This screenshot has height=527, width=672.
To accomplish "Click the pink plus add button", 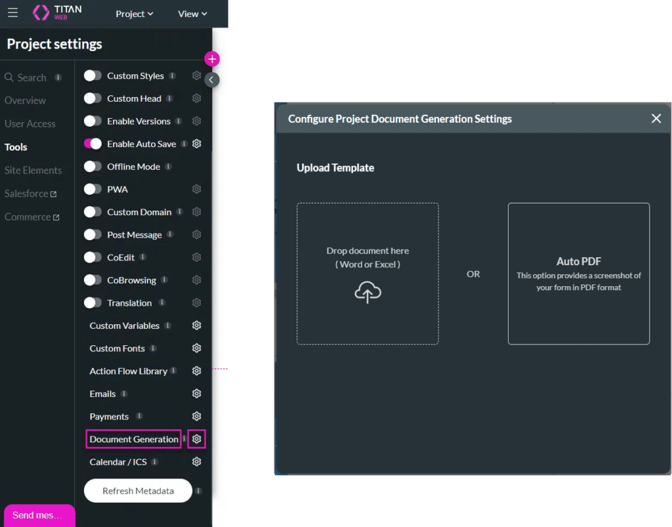I will click(x=211, y=59).
